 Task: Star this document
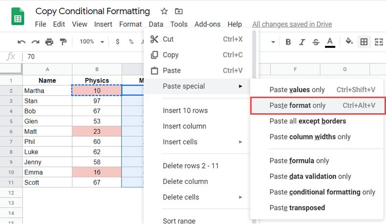pyautogui.click(x=164, y=11)
